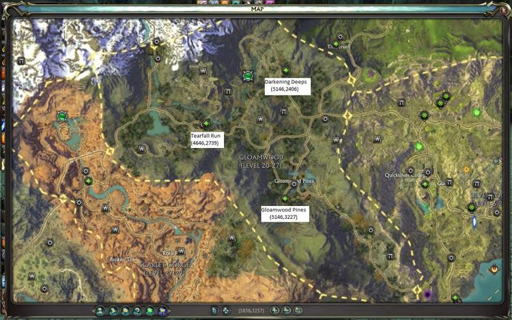This screenshot has height=320, width=512.
Task: Click the GLOAMWOOD (LEVEL 20-27) zone label
Action: point(261,162)
